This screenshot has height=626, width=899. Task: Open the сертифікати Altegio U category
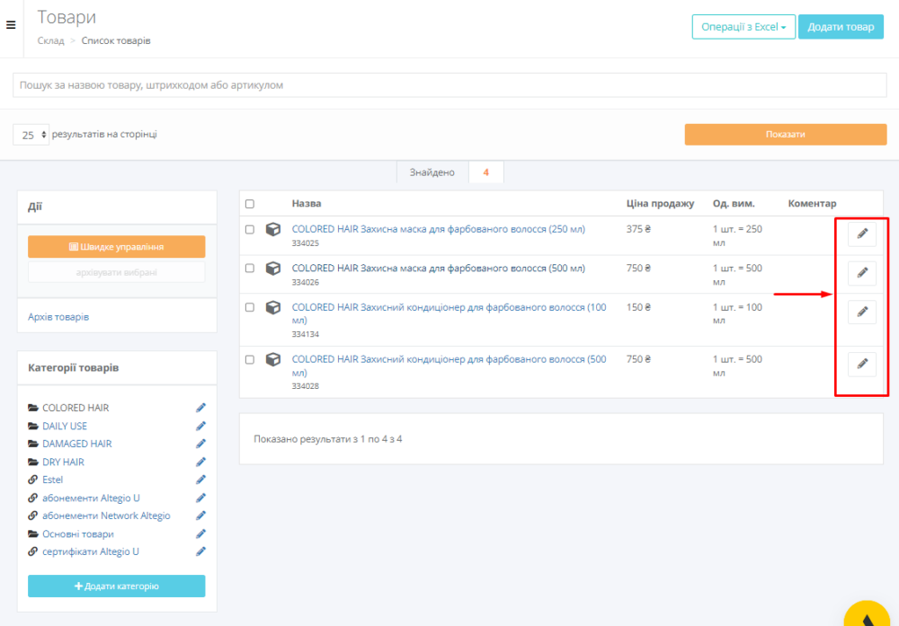(91, 552)
